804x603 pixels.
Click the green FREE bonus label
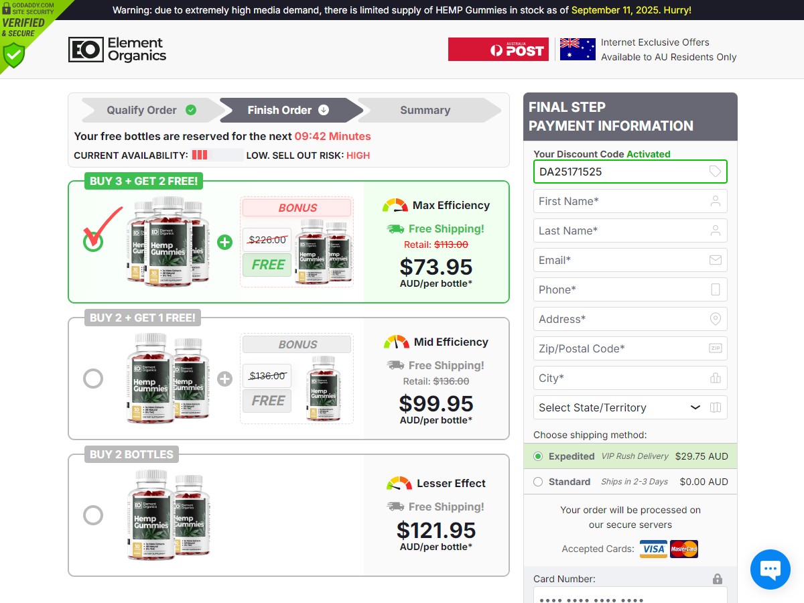(x=267, y=265)
